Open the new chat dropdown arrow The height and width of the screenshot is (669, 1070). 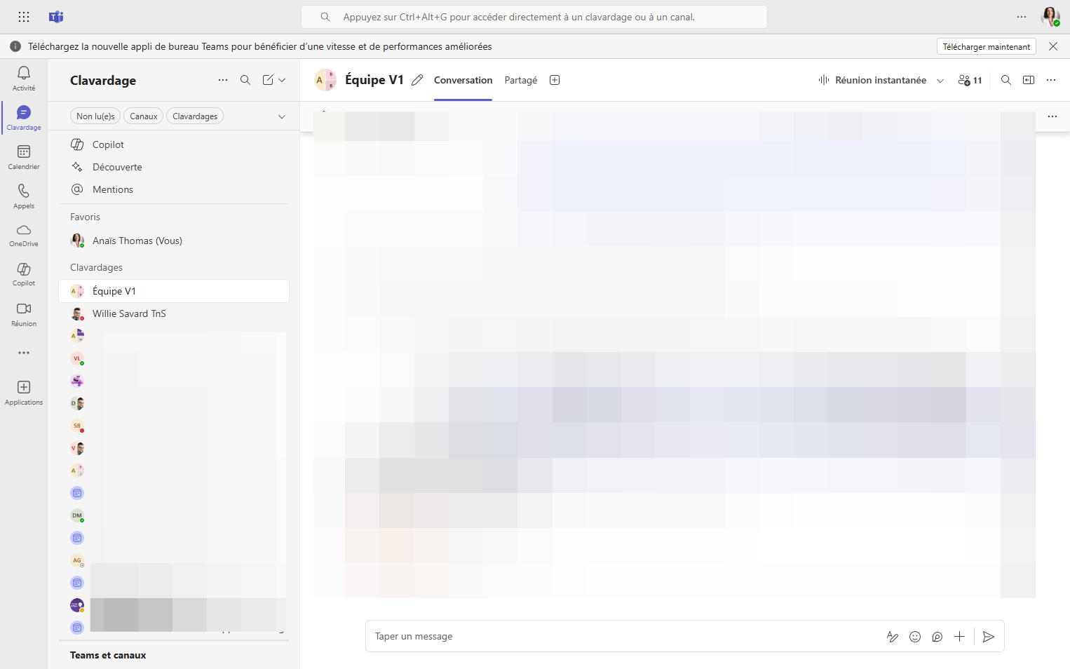[x=282, y=80]
